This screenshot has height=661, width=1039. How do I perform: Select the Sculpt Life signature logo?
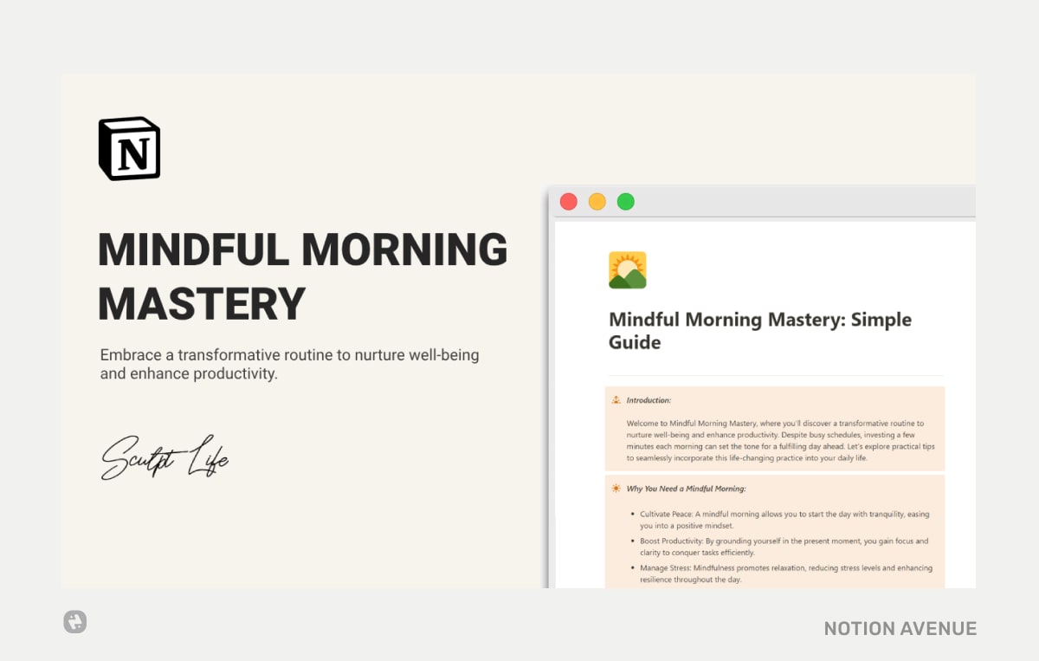pyautogui.click(x=165, y=457)
